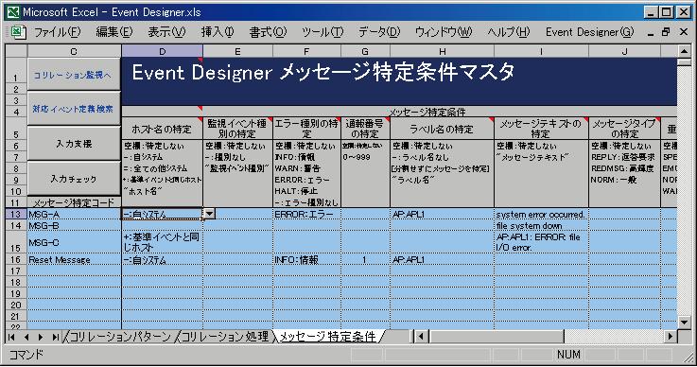This screenshot has height=367, width=697.
Task: Click the 入力支援 button
Action: click(74, 143)
